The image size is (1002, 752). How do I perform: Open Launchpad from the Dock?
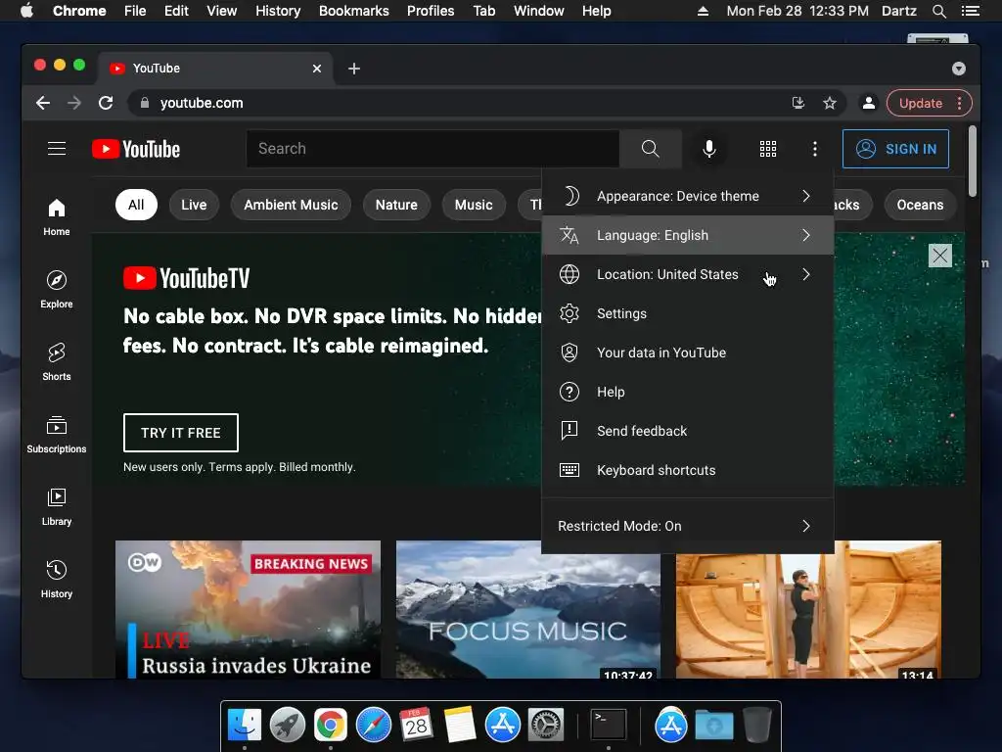[x=287, y=726]
